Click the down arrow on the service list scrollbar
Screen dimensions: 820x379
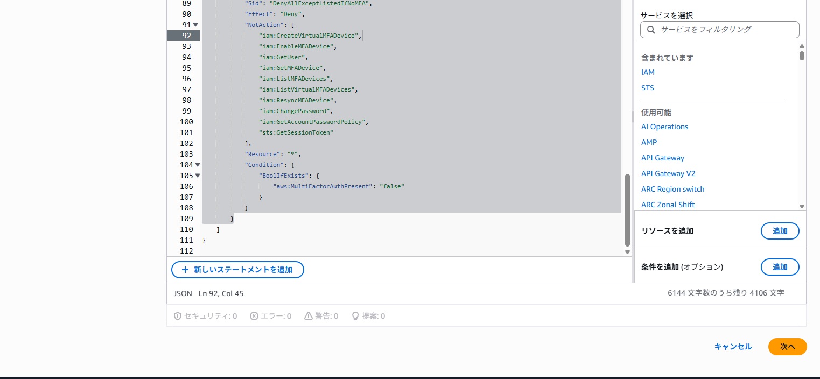(802, 206)
